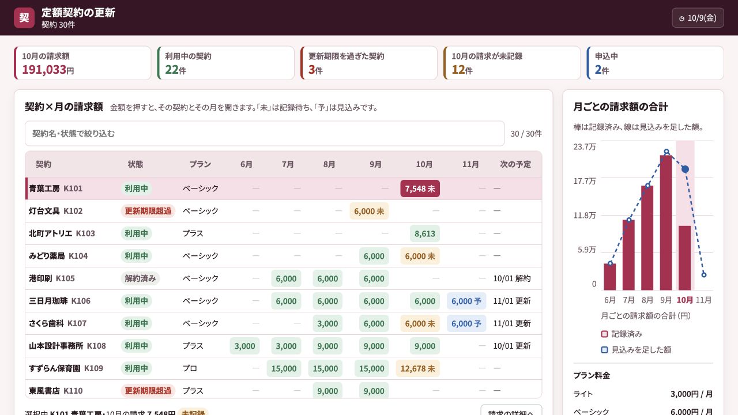This screenshot has width=738, height=415.
Task: Select the 10月の請求が未記録 12件 card
Action: (512, 63)
